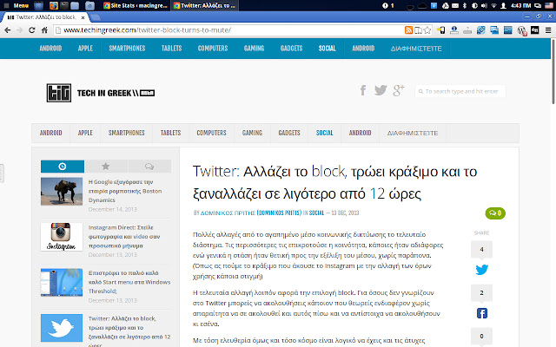Click the SOCIAL category link in byline
The height and width of the screenshot is (347, 556).
(x=316, y=213)
